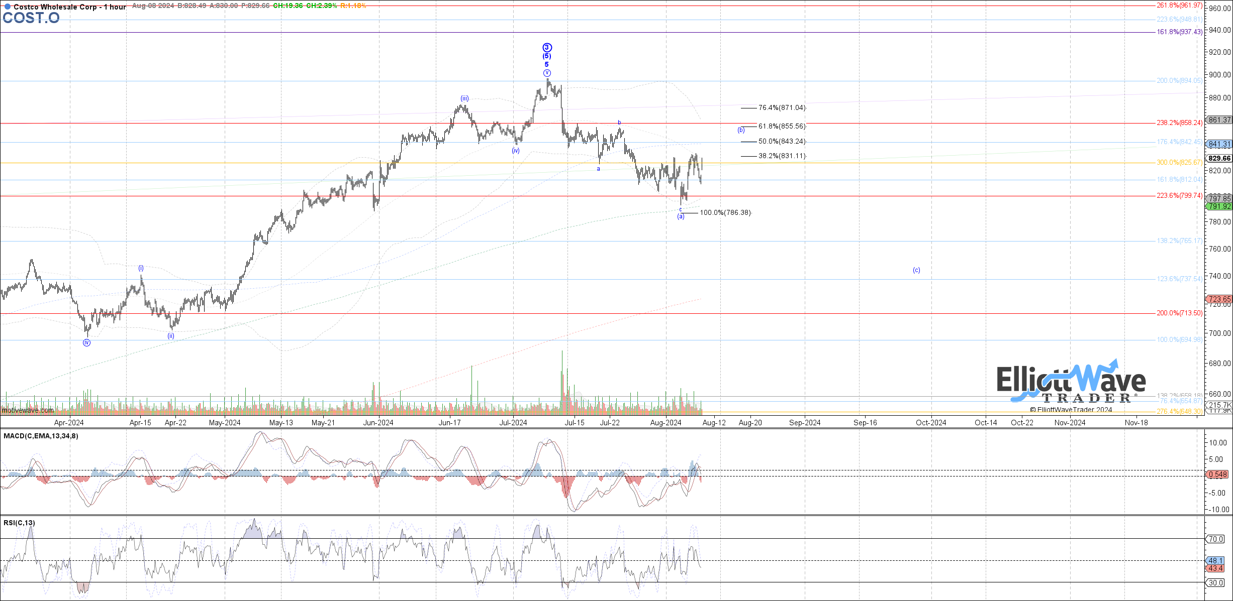Click the Aug-12 date label on the time axis

click(714, 423)
